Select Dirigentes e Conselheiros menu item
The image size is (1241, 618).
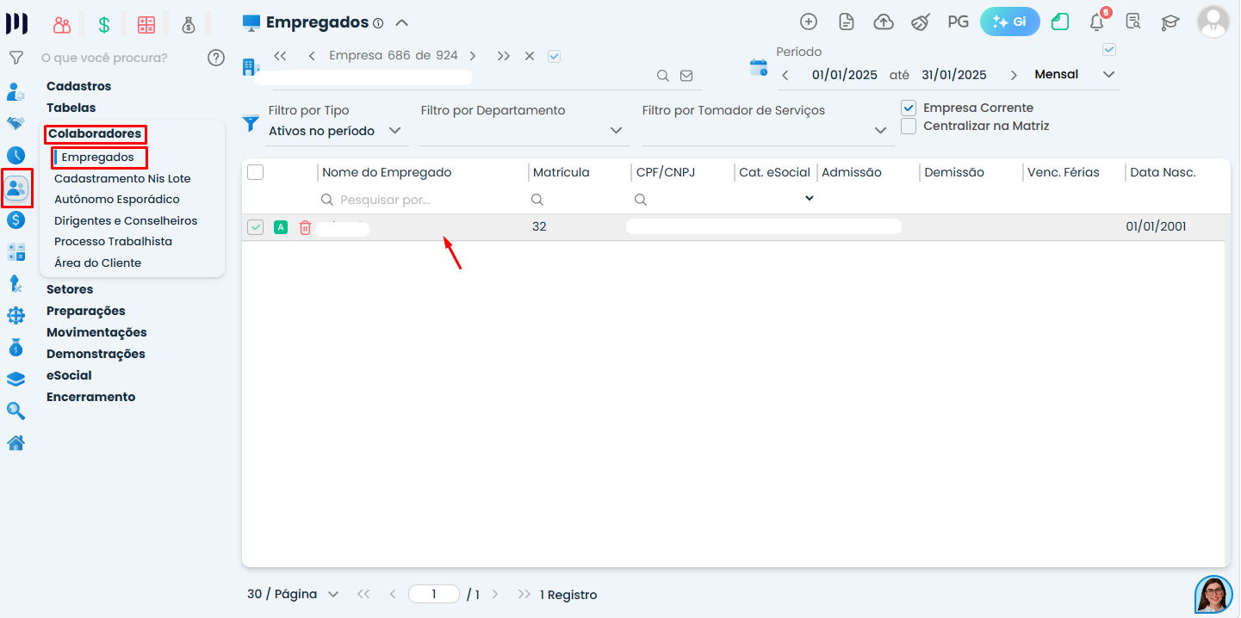point(126,220)
